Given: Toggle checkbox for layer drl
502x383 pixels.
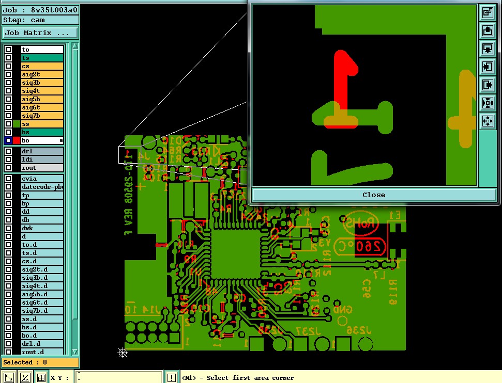Looking at the screenshot, I should point(8,151).
